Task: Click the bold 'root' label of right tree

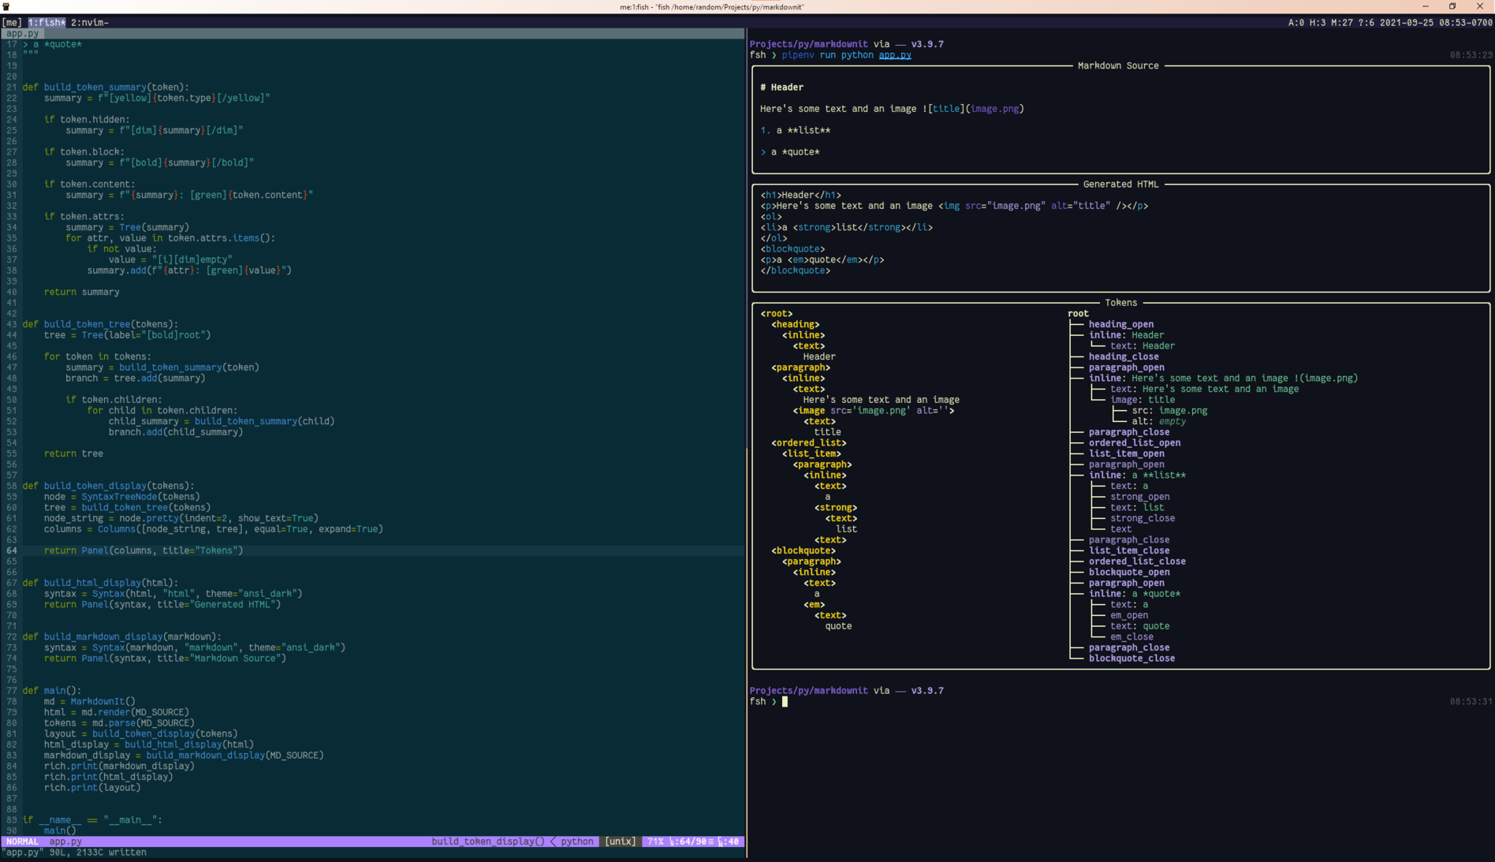Action: coord(1078,313)
